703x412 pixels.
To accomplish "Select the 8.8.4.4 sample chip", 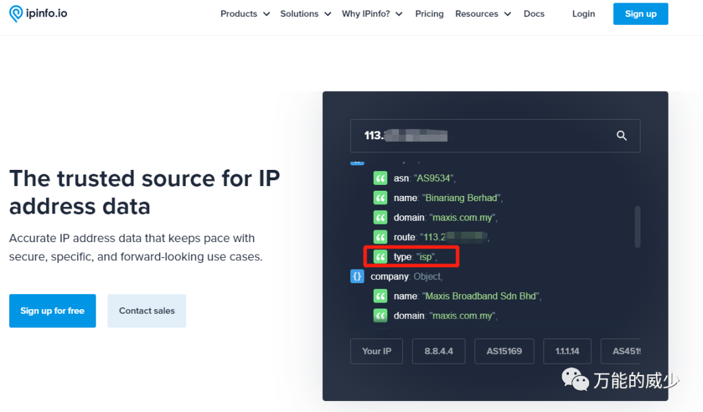I will pos(439,351).
